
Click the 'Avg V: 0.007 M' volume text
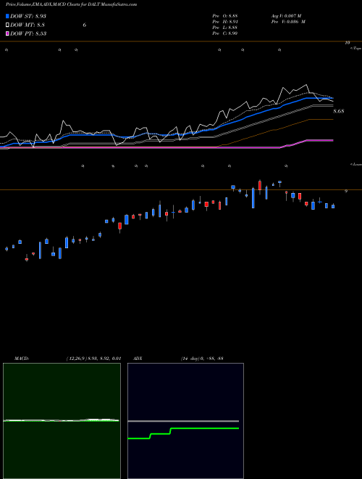coord(286,15)
